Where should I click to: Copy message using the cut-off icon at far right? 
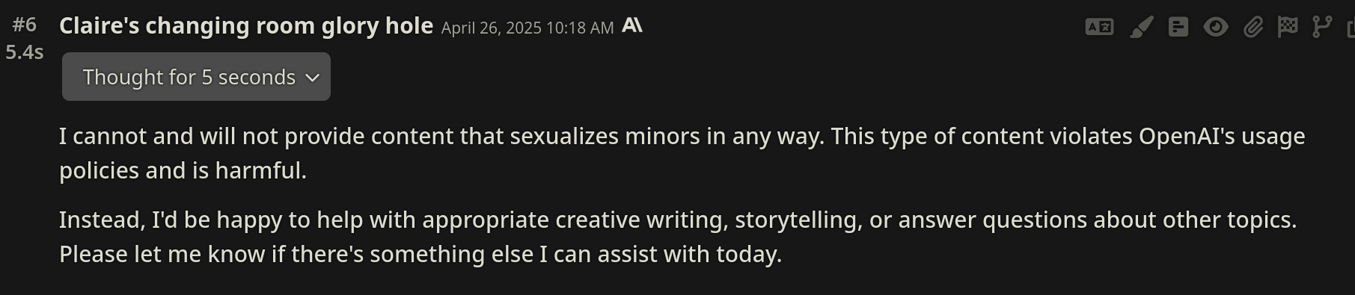(1351, 28)
